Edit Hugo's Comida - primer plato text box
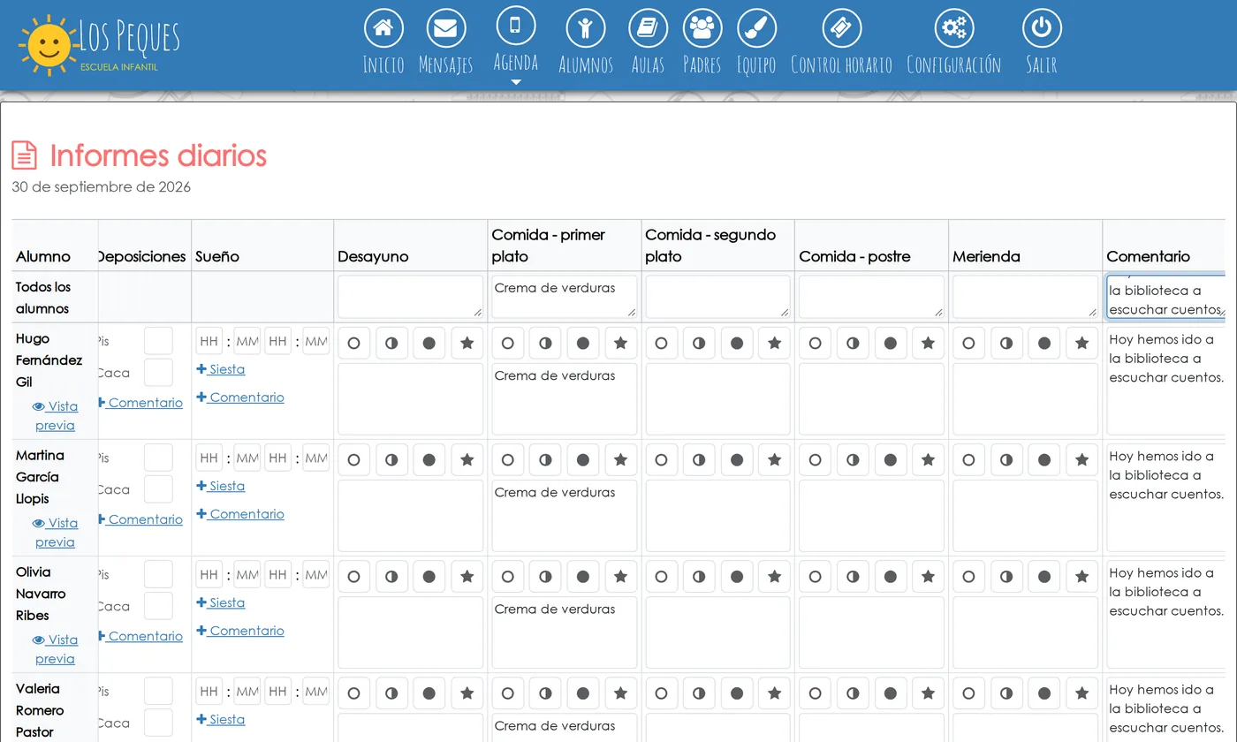This screenshot has height=742, width=1237. 564,399
